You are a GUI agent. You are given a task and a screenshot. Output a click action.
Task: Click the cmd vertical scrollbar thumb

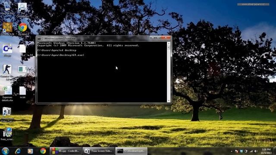169,47
